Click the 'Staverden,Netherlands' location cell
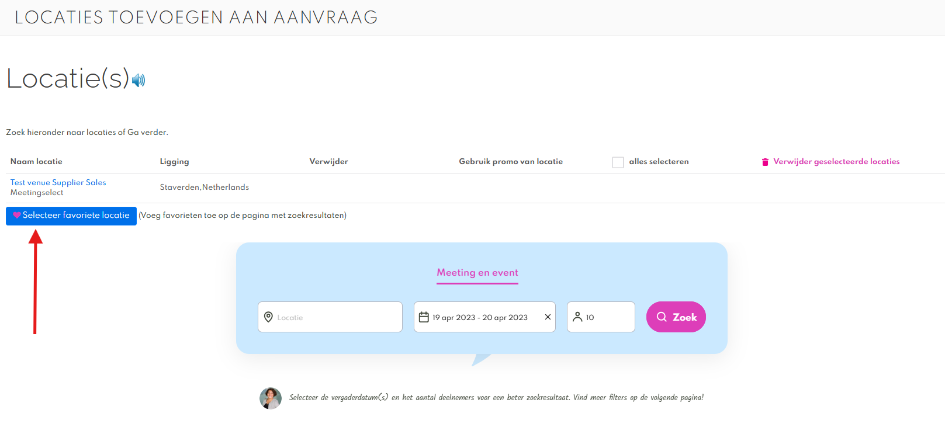Image resolution: width=945 pixels, height=434 pixels. 205,188
